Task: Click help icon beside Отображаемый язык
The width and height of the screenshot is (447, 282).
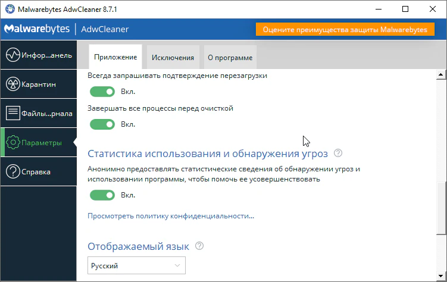Action: [199, 246]
